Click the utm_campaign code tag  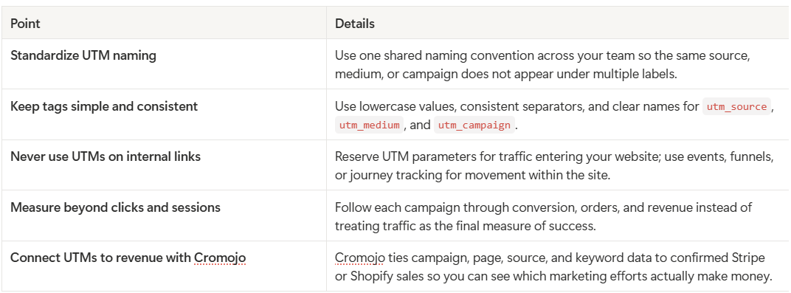[x=474, y=125]
